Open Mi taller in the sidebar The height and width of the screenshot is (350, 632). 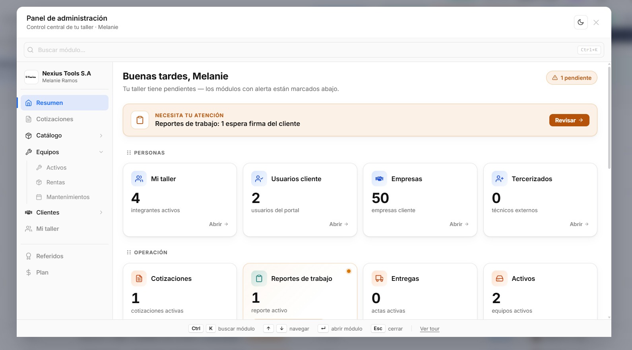click(x=64, y=229)
